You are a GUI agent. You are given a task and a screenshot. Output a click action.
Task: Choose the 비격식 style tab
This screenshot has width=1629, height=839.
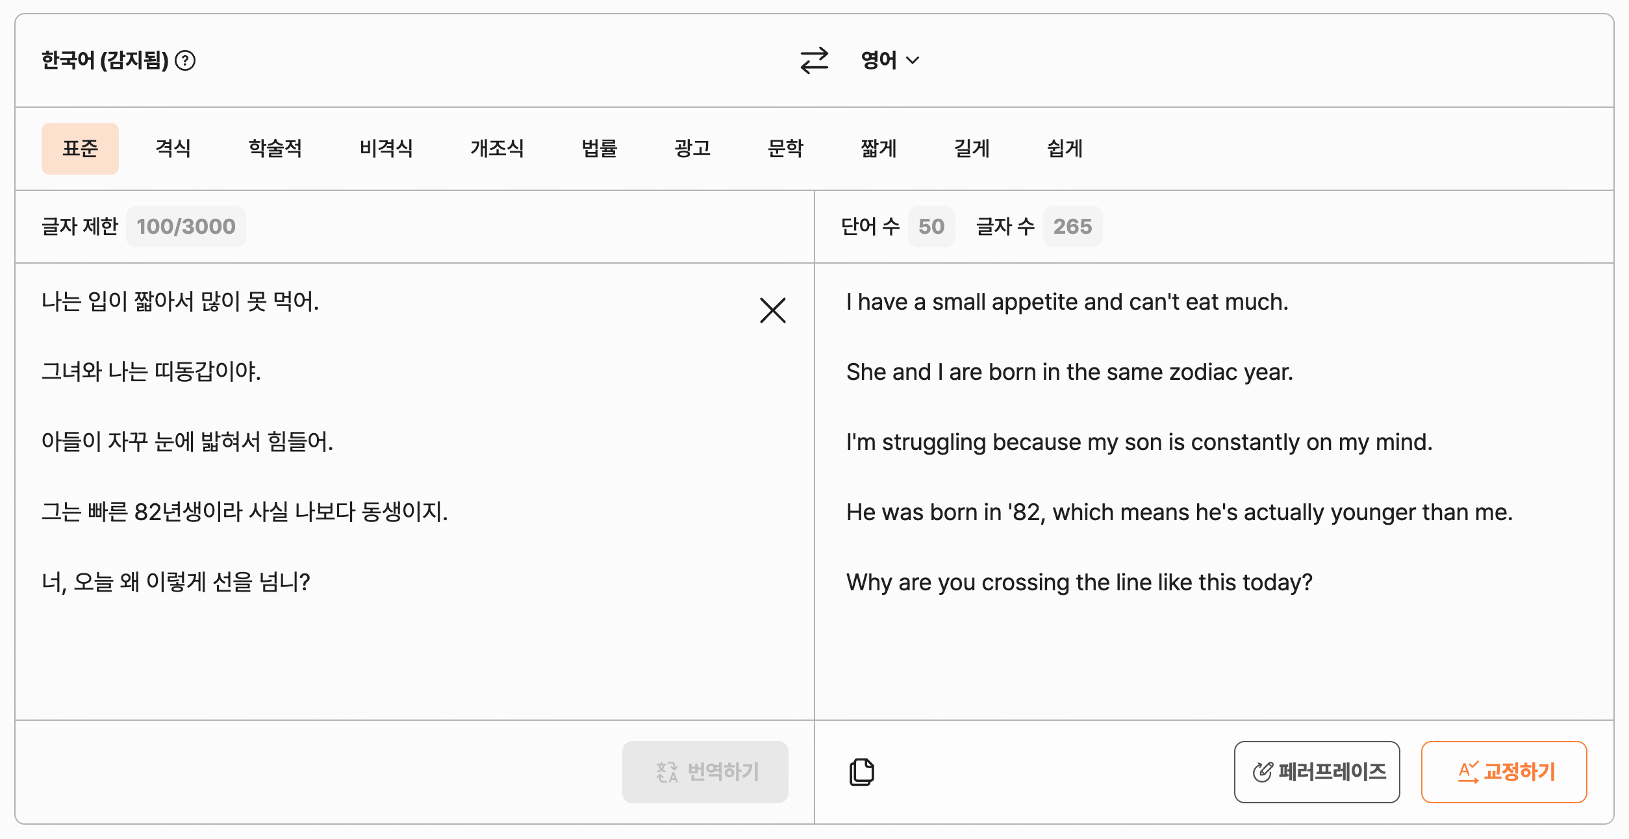[x=386, y=149]
